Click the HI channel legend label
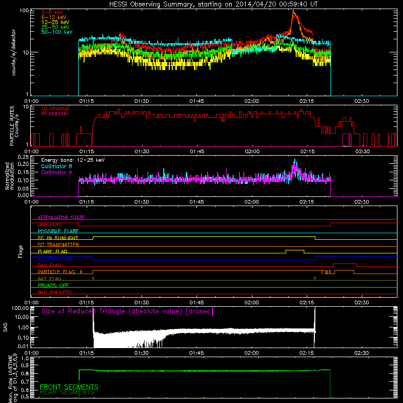 tap(54, 114)
